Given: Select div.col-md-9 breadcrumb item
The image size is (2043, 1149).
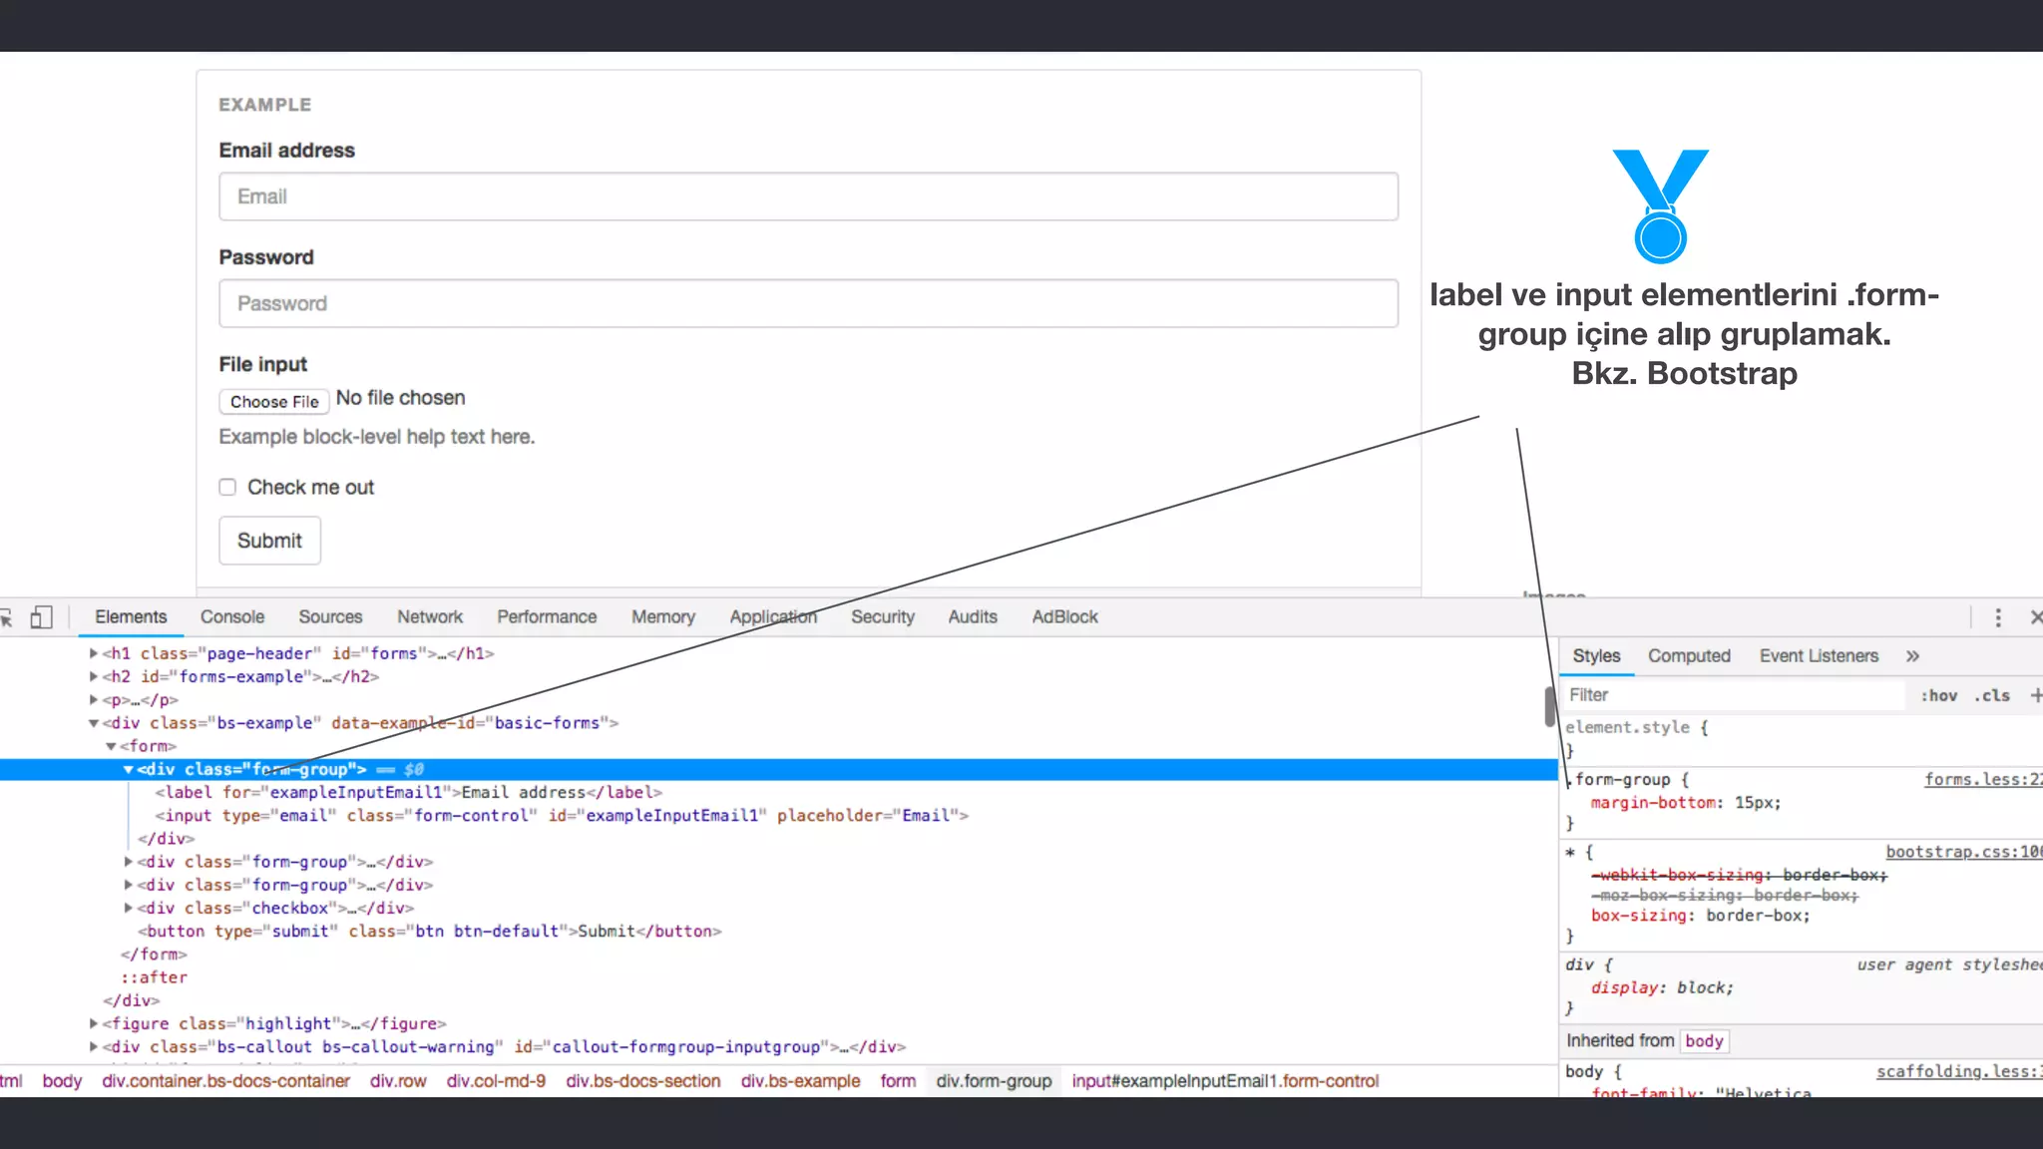Looking at the screenshot, I should (496, 1081).
